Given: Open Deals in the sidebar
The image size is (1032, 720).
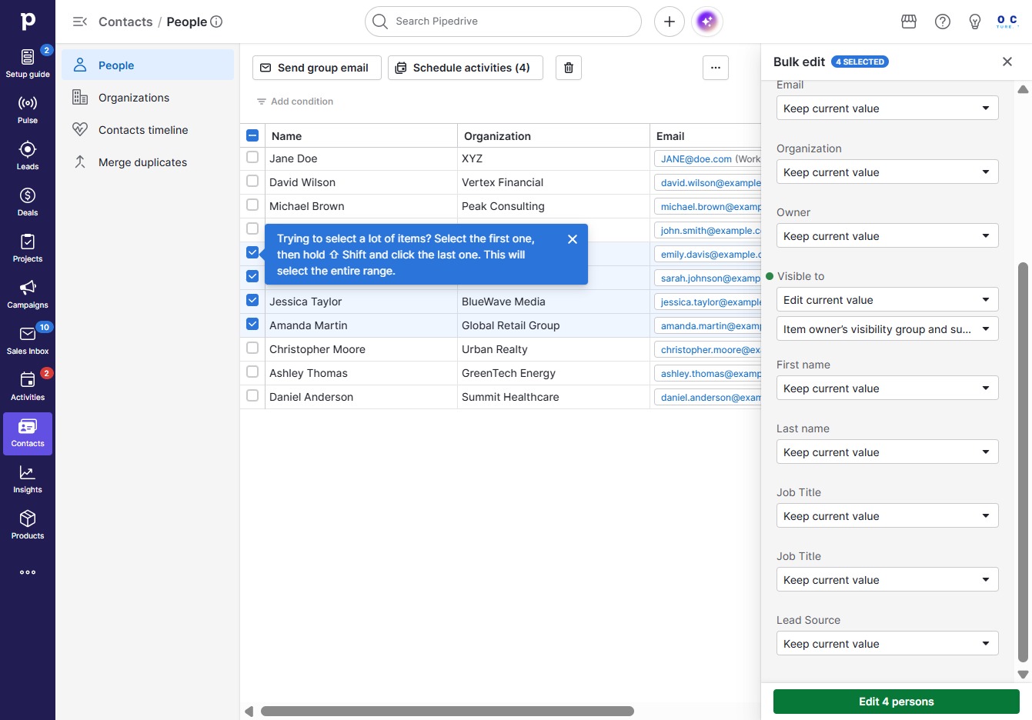Looking at the screenshot, I should [x=28, y=202].
